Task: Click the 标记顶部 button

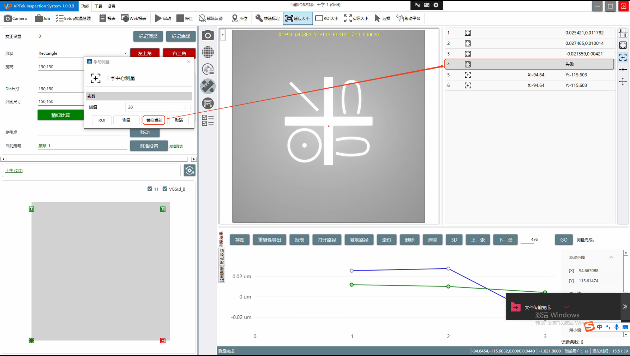Action: 148,36
